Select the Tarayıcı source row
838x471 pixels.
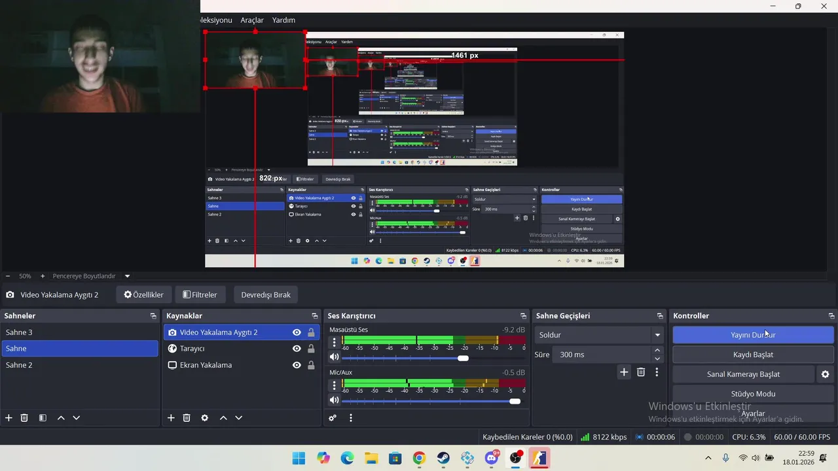point(242,349)
